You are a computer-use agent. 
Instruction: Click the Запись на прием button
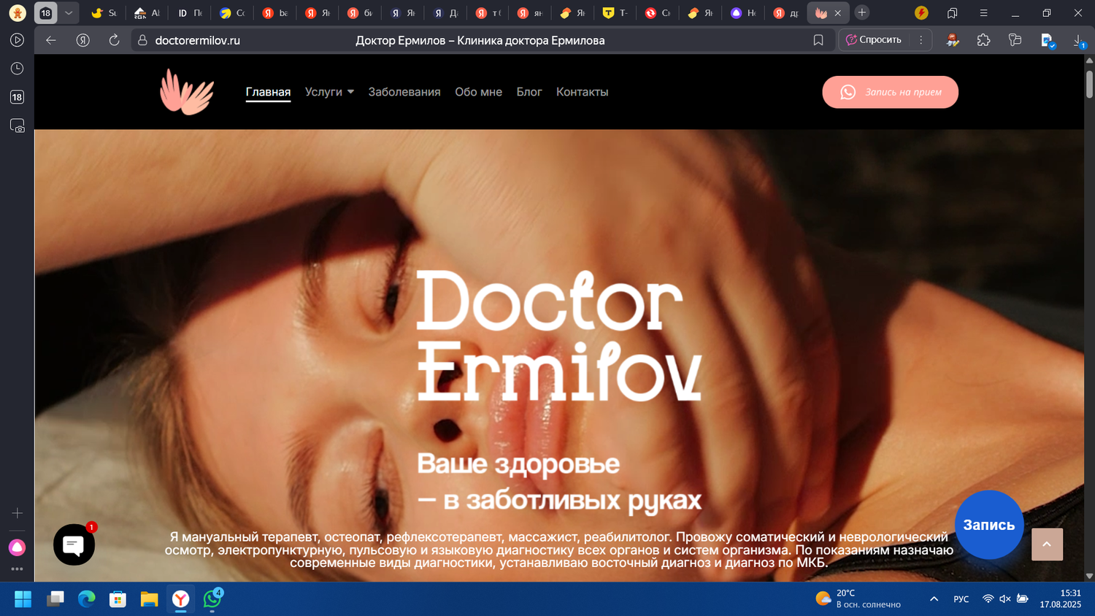pyautogui.click(x=890, y=92)
